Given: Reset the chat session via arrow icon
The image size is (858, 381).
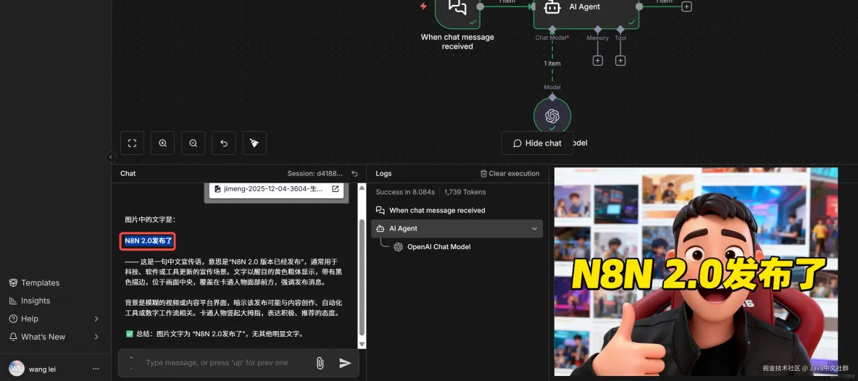Looking at the screenshot, I should [x=354, y=173].
